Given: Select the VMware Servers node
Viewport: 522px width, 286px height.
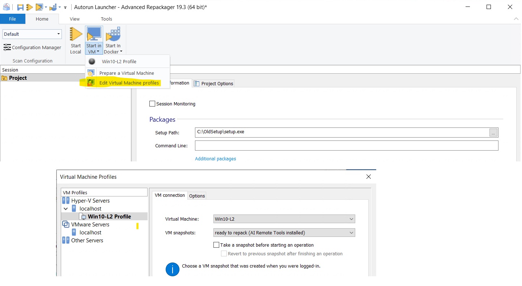Looking at the screenshot, I should pos(90,225).
